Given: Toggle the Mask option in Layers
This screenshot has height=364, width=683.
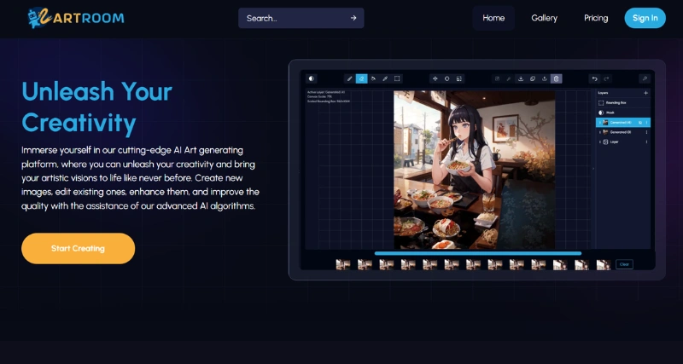Looking at the screenshot, I should tap(601, 113).
